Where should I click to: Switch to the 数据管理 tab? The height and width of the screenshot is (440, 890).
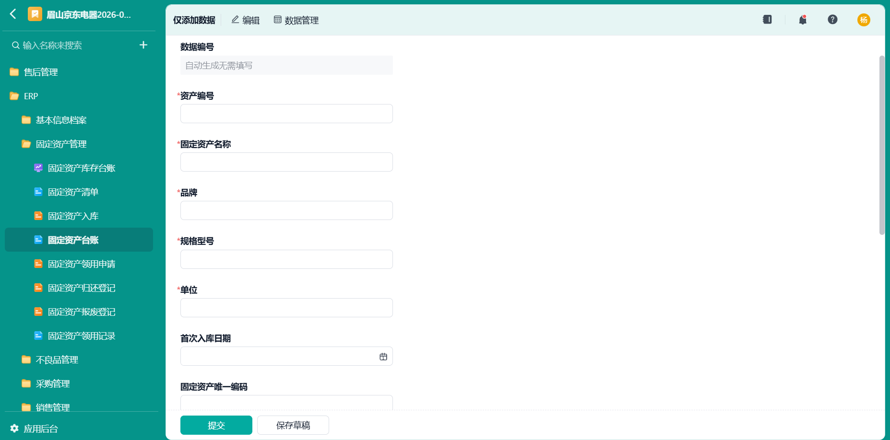296,20
